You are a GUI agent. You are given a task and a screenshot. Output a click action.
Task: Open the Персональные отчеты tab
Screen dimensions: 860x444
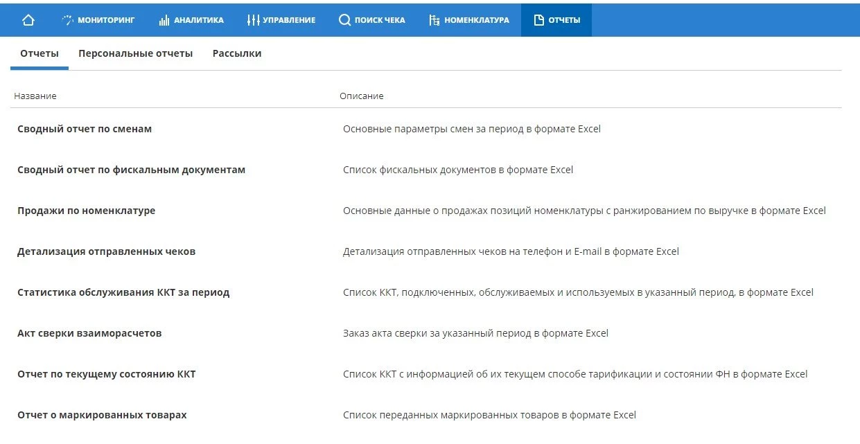pyautogui.click(x=135, y=53)
